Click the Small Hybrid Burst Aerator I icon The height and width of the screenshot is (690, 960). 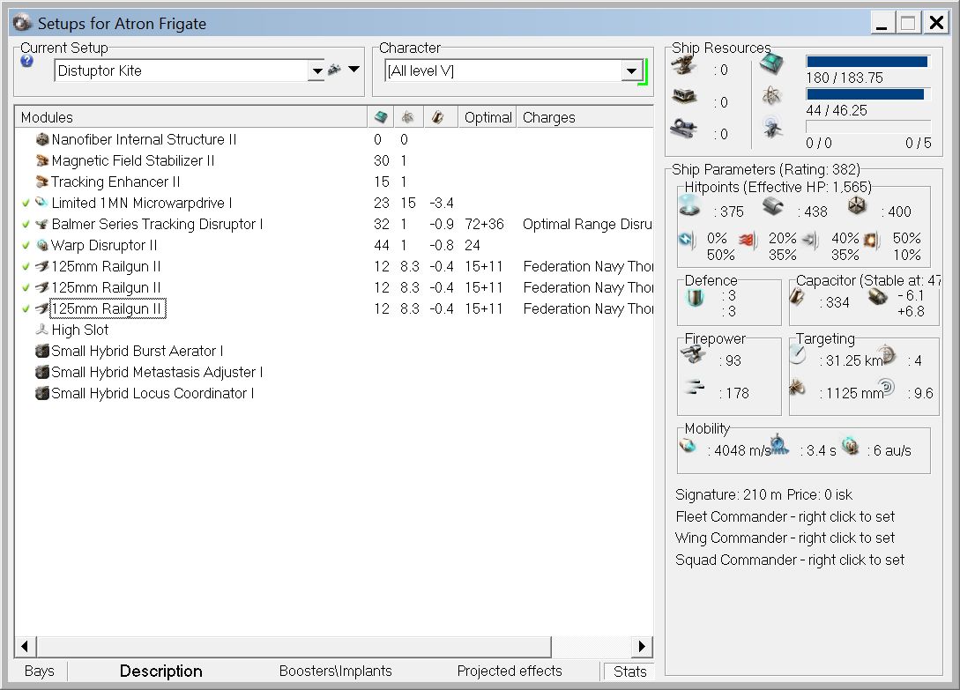(41, 351)
